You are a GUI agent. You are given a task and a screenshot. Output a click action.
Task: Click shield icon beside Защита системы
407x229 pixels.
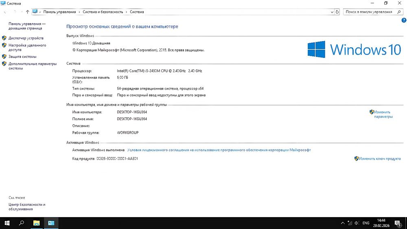[4, 56]
